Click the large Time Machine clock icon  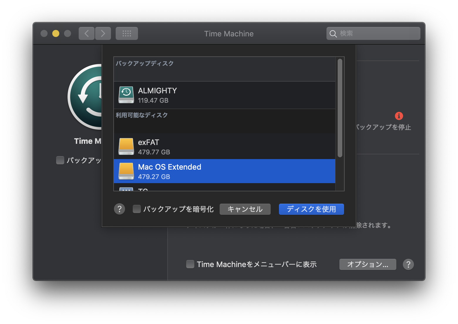85,97
